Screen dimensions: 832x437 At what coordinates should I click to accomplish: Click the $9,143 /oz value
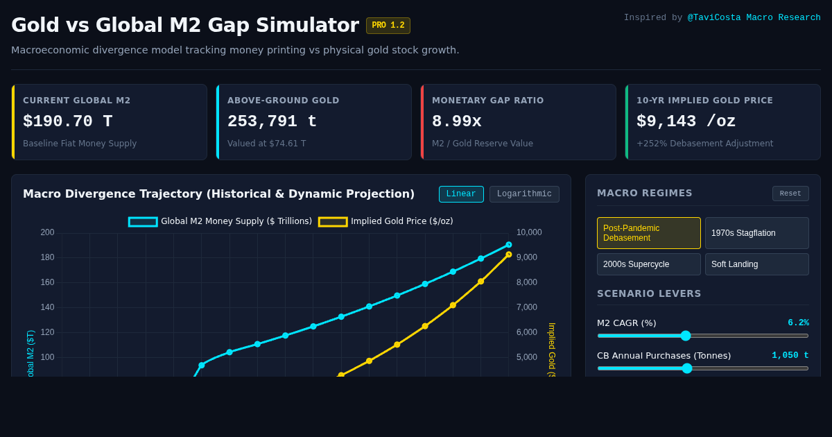(686, 122)
